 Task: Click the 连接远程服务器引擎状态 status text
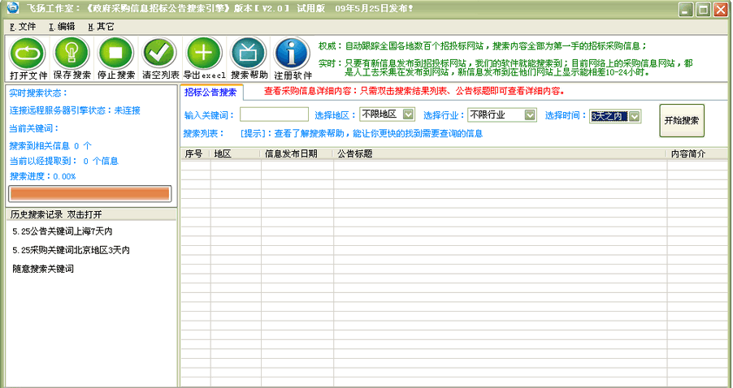(x=75, y=110)
